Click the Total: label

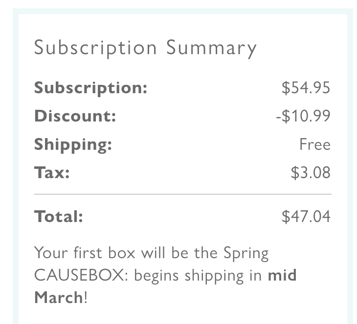[59, 216]
